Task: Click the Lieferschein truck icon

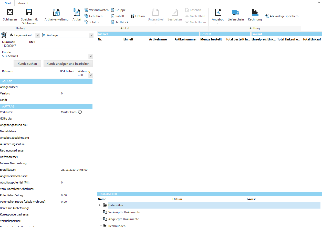Action: [x=235, y=13]
